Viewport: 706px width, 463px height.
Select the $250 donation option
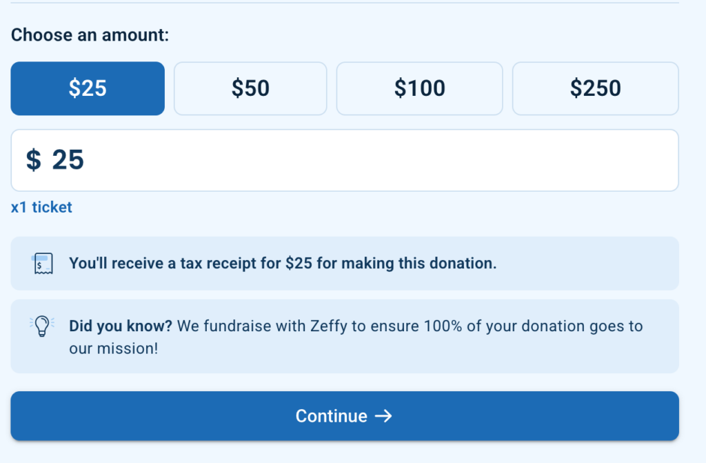595,88
